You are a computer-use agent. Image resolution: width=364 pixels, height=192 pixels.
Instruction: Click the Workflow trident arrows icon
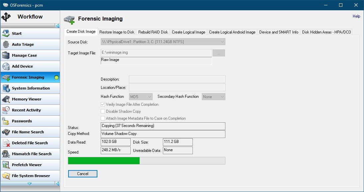coord(6,17)
